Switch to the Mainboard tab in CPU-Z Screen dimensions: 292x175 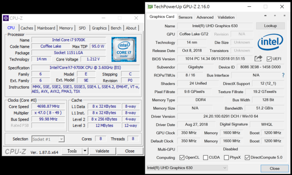coord(46,28)
